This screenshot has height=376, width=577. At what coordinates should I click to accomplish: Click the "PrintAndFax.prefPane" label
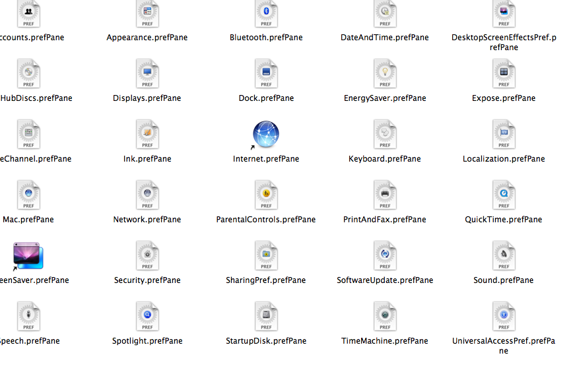coord(384,220)
